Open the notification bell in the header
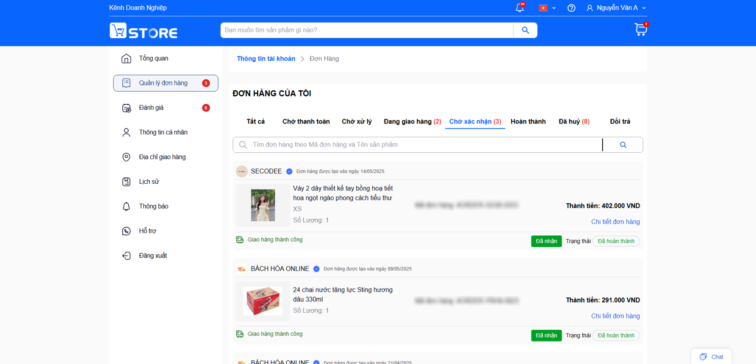The height and width of the screenshot is (364, 756). [520, 8]
